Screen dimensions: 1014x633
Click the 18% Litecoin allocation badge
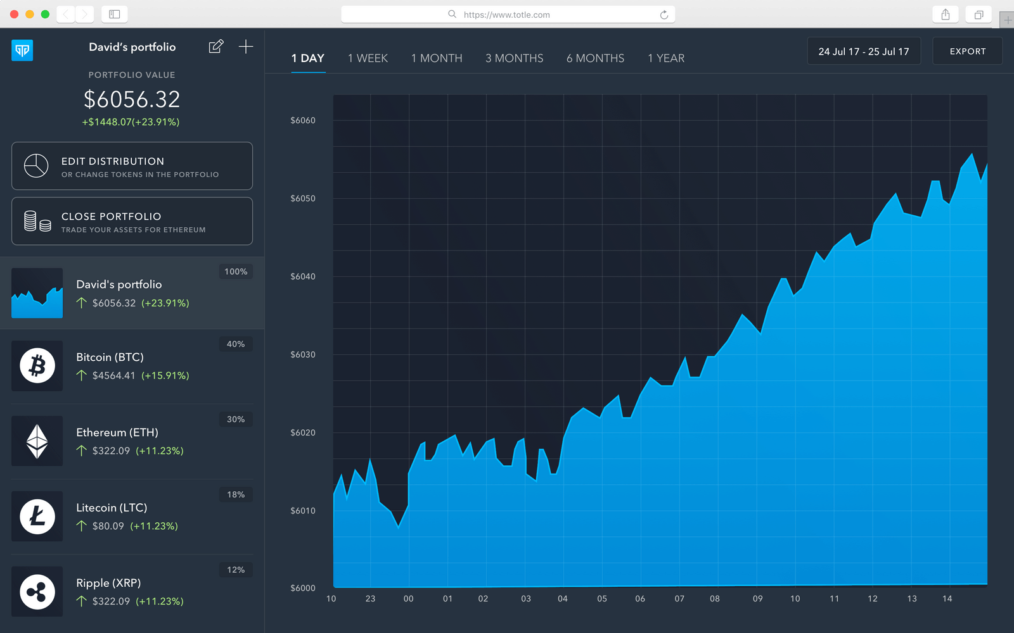pyautogui.click(x=236, y=494)
